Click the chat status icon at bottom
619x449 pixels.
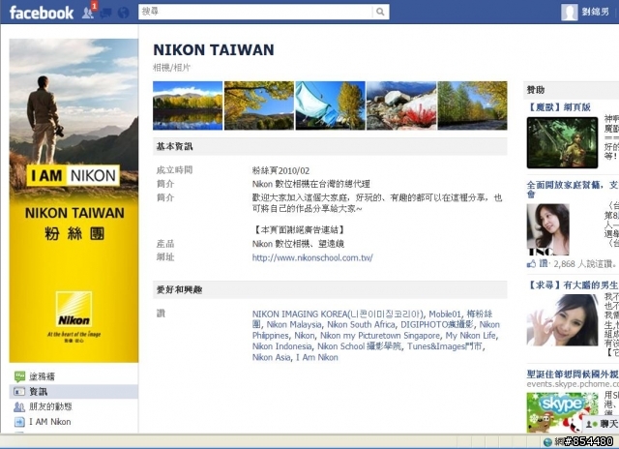point(592,424)
